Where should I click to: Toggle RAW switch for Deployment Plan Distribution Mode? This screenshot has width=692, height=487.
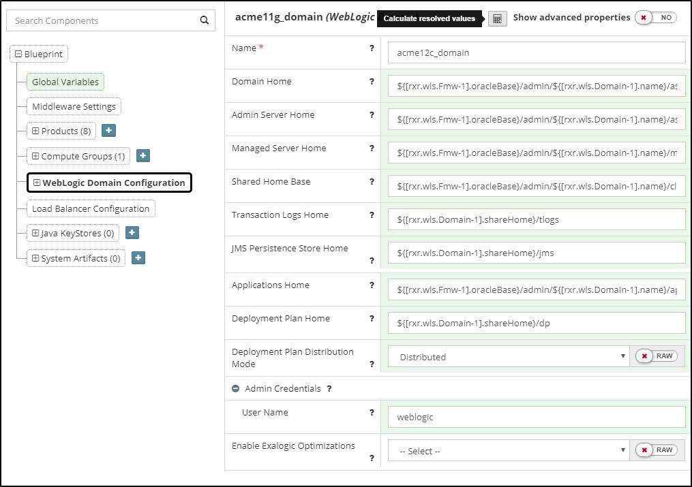656,356
